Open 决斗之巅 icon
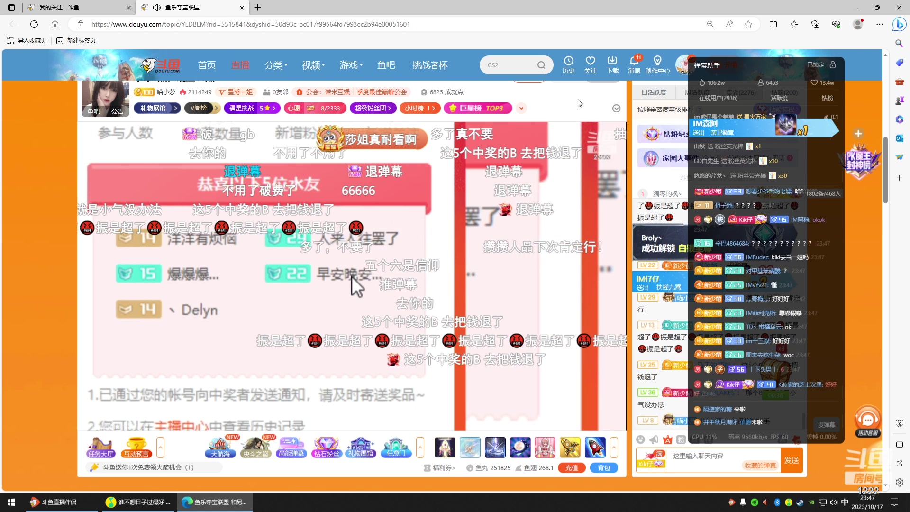This screenshot has width=910, height=512. [x=256, y=447]
